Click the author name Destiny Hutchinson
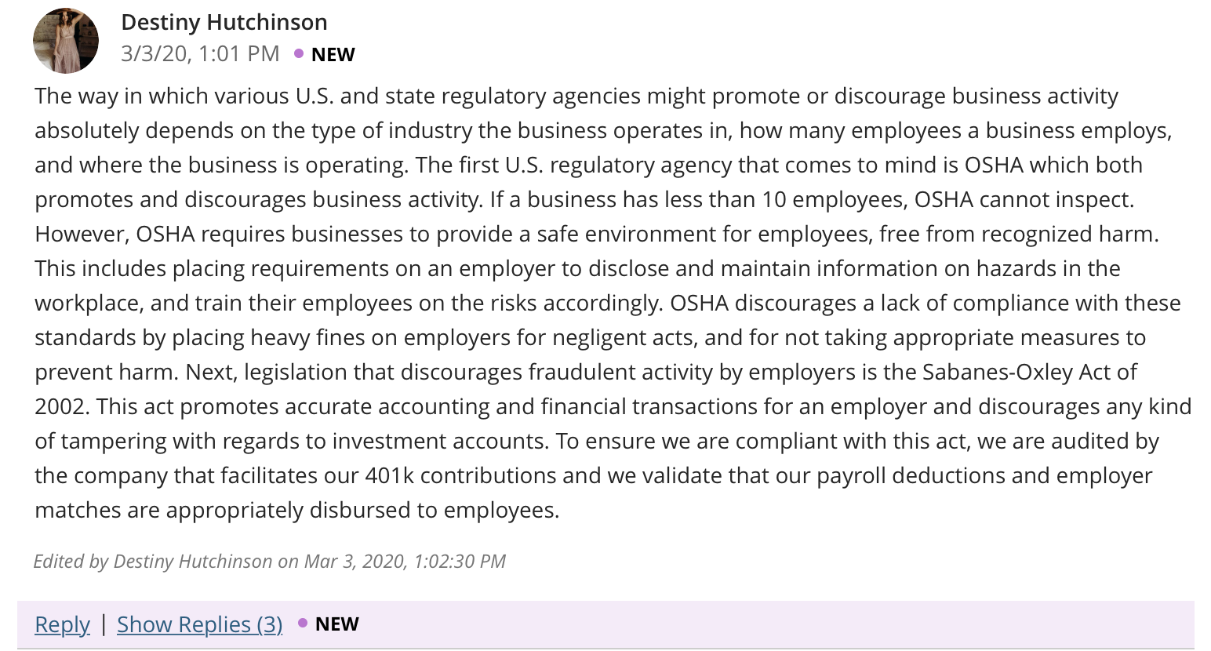Viewport: 1211px width, 651px height. pyautogui.click(x=224, y=22)
